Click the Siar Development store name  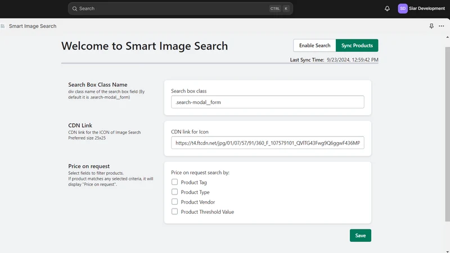(427, 8)
